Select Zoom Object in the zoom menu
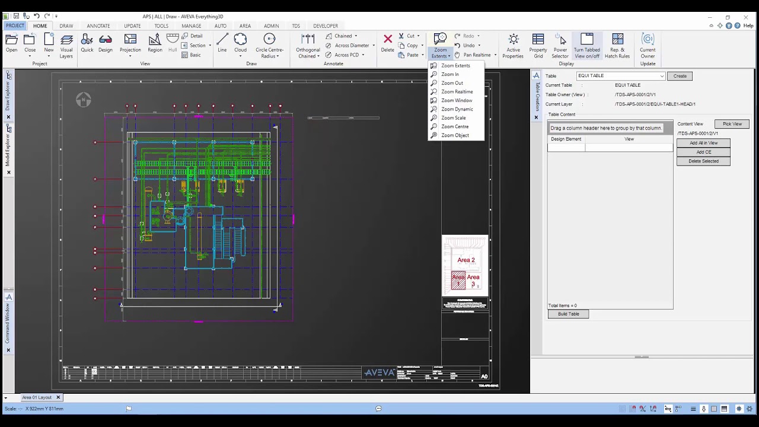The height and width of the screenshot is (427, 759). tap(456, 135)
